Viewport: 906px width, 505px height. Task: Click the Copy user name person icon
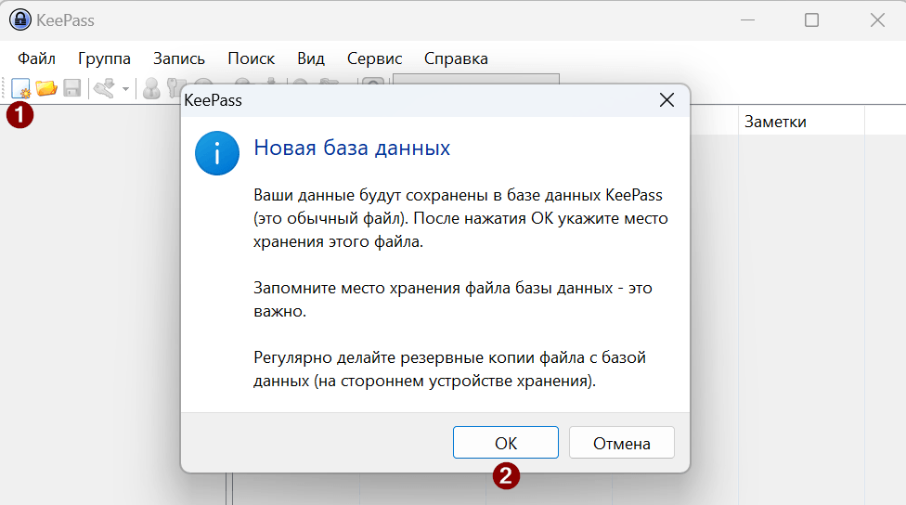pos(151,88)
